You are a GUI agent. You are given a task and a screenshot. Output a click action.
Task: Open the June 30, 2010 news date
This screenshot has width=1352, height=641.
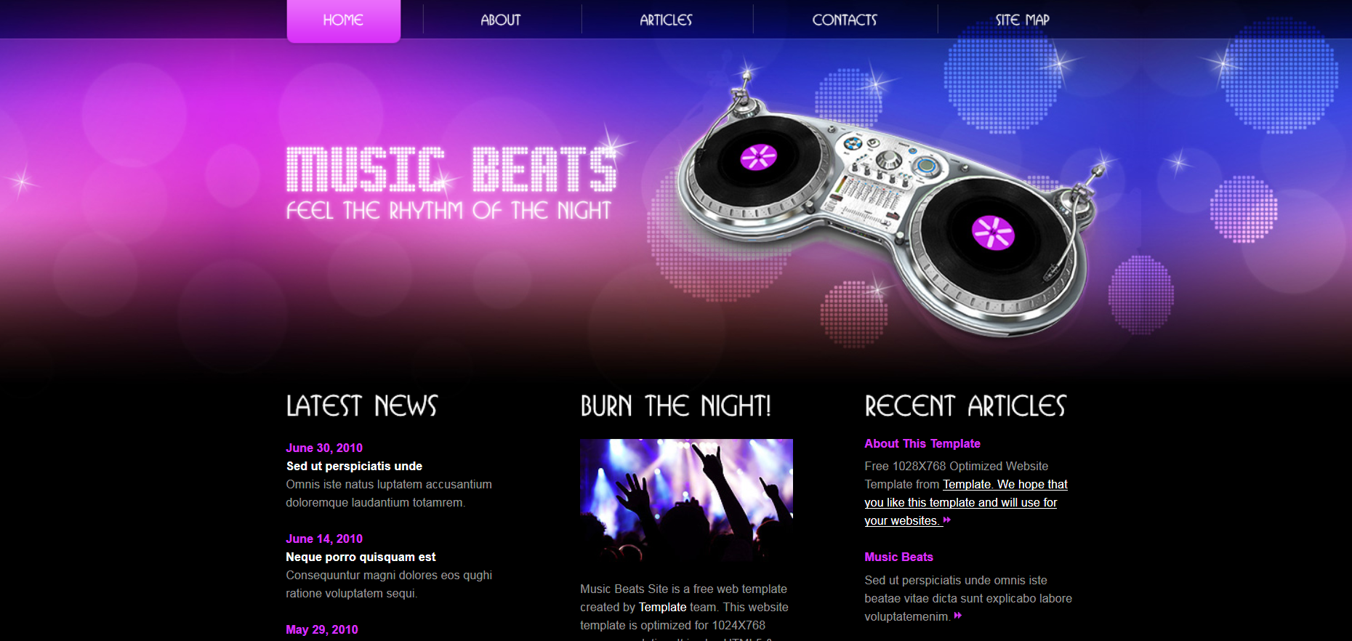[324, 448]
